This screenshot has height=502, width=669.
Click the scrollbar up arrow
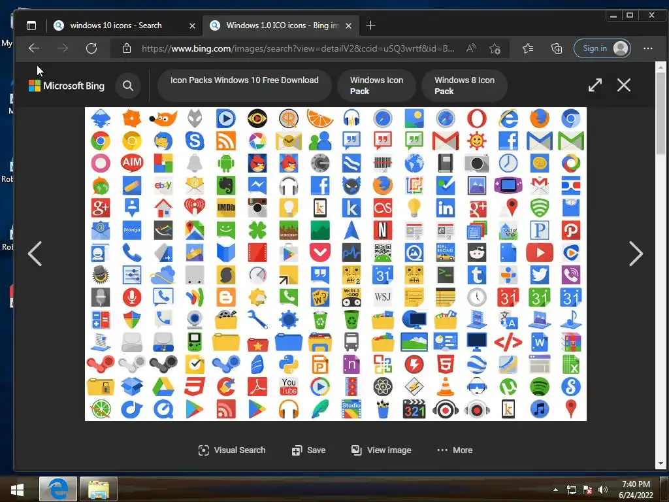[661, 67]
